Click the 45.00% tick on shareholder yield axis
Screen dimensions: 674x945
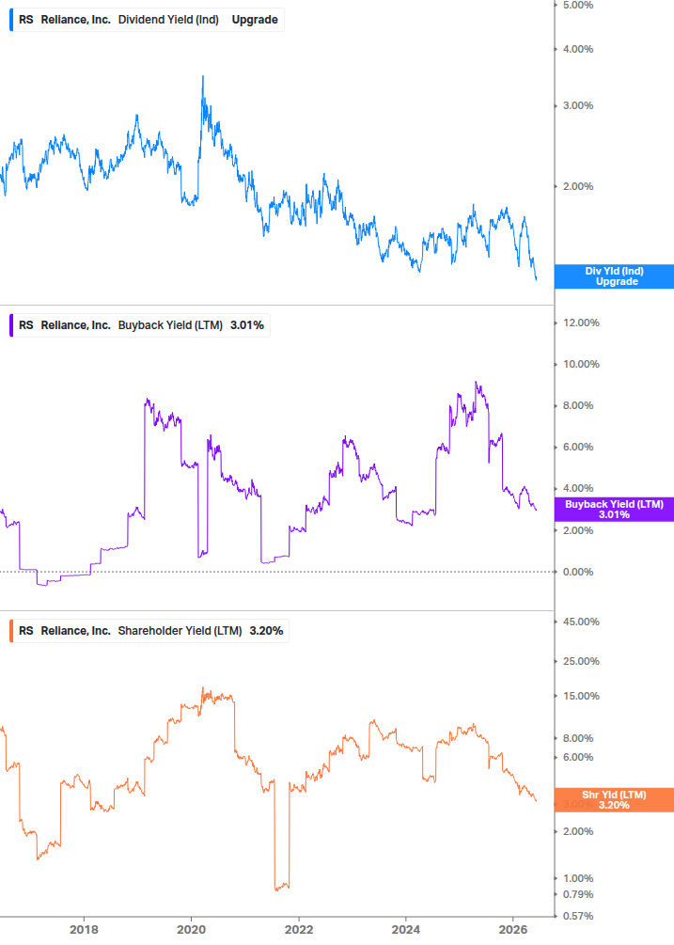[581, 622]
